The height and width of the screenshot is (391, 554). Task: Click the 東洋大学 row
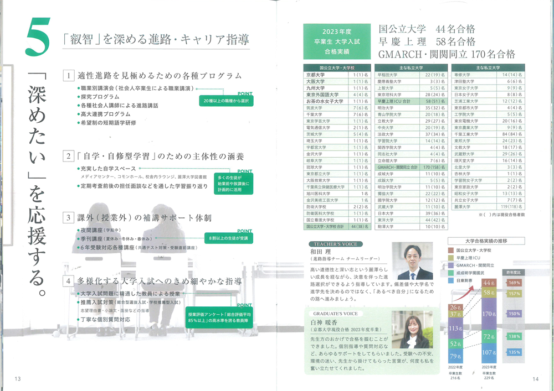[411, 220]
